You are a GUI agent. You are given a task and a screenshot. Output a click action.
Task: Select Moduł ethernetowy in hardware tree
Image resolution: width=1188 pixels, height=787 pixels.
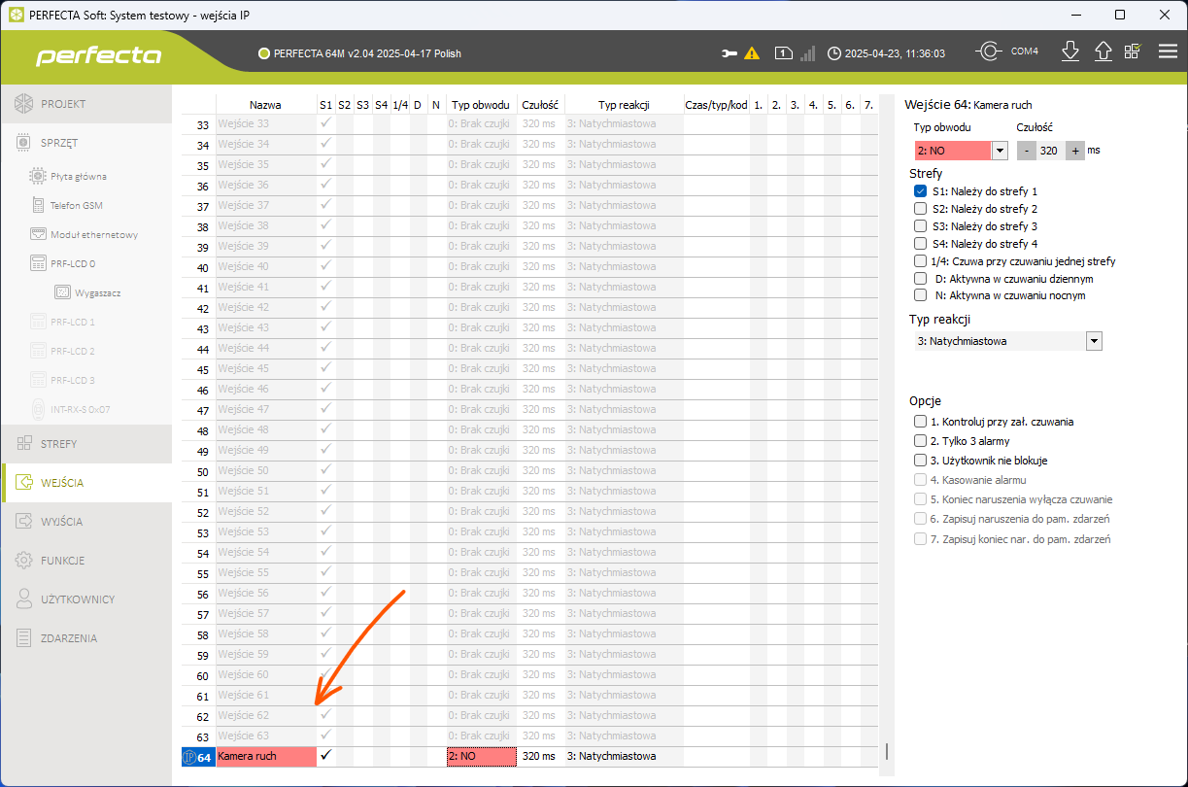[93, 234]
